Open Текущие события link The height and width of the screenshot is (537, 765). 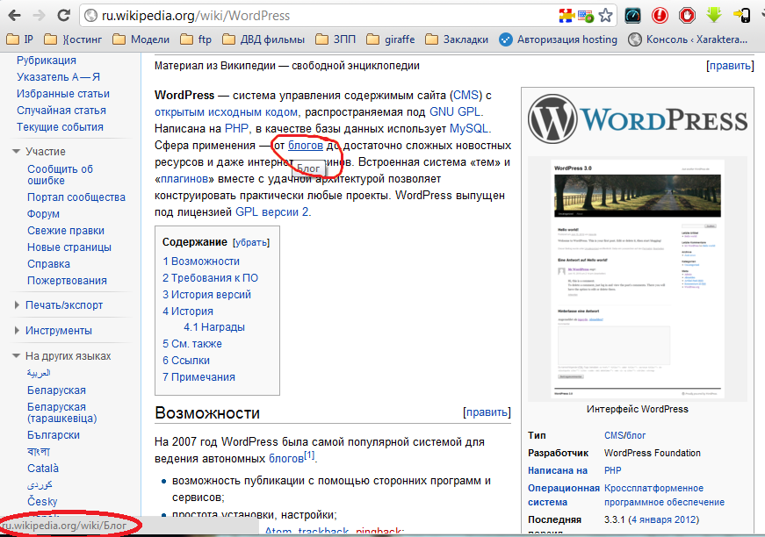coord(60,127)
